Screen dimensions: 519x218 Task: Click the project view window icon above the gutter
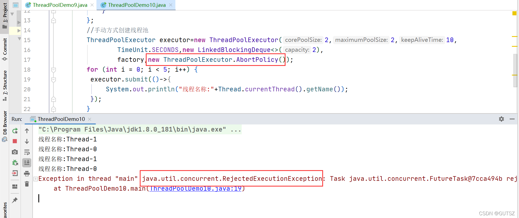coord(16,5)
